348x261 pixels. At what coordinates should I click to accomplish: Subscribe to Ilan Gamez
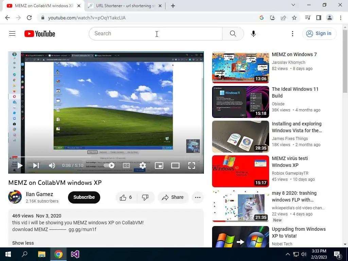pyautogui.click(x=84, y=197)
